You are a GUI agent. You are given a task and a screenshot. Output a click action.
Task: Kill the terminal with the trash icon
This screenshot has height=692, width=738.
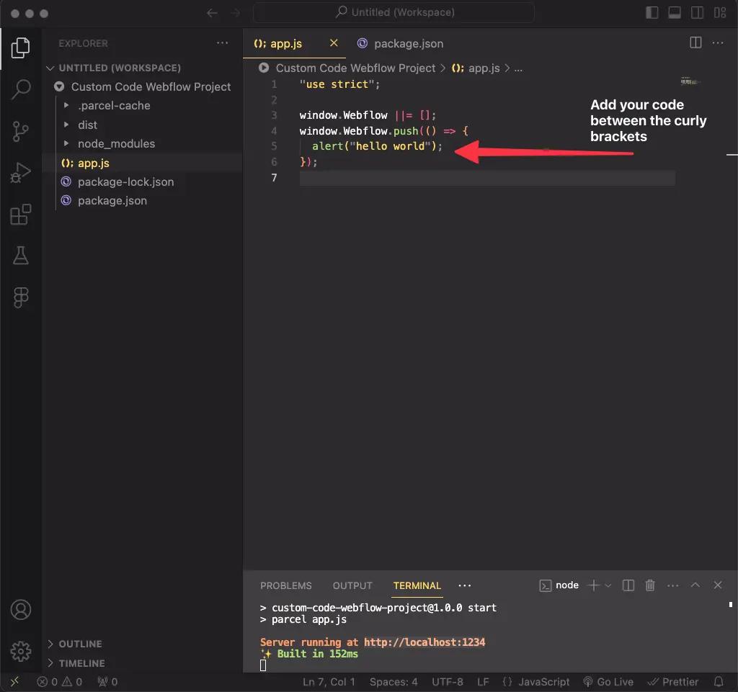point(650,585)
